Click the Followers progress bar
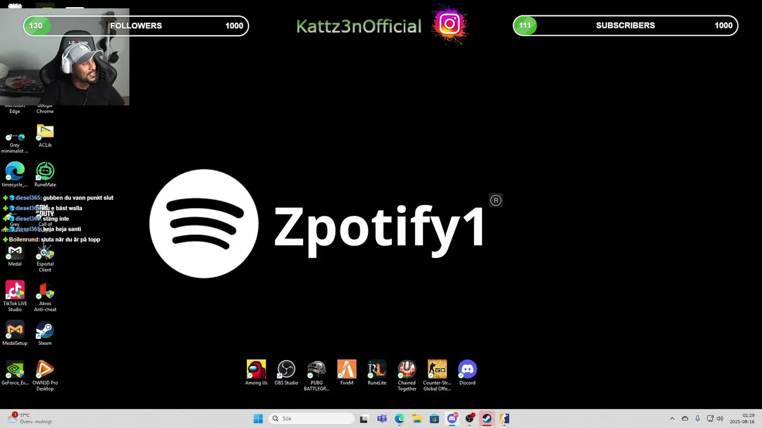 [136, 26]
